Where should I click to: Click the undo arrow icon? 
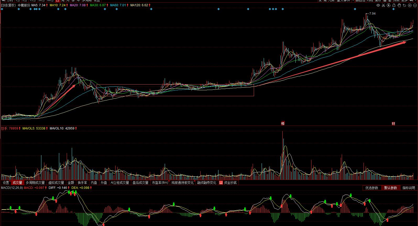tap(405, 5)
